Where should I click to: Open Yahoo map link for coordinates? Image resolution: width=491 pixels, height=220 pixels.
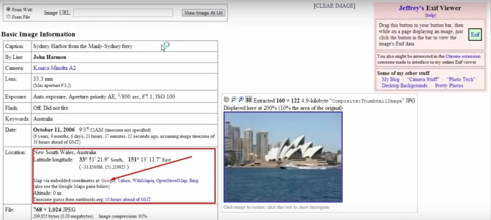[123, 180]
